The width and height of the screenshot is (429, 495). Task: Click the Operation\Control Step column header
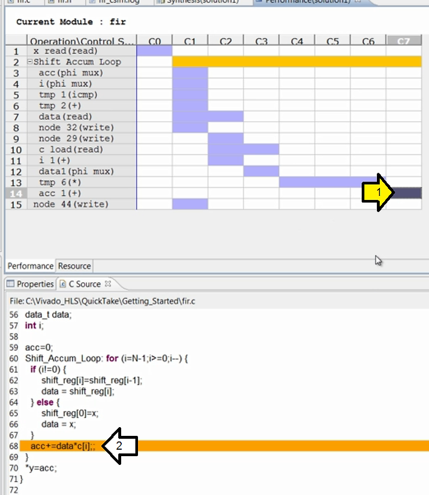click(82, 41)
